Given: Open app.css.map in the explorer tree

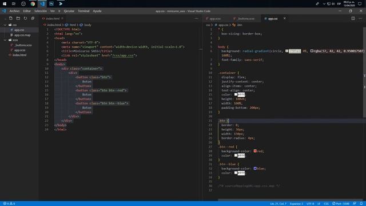Looking at the screenshot, I should click(22, 35).
